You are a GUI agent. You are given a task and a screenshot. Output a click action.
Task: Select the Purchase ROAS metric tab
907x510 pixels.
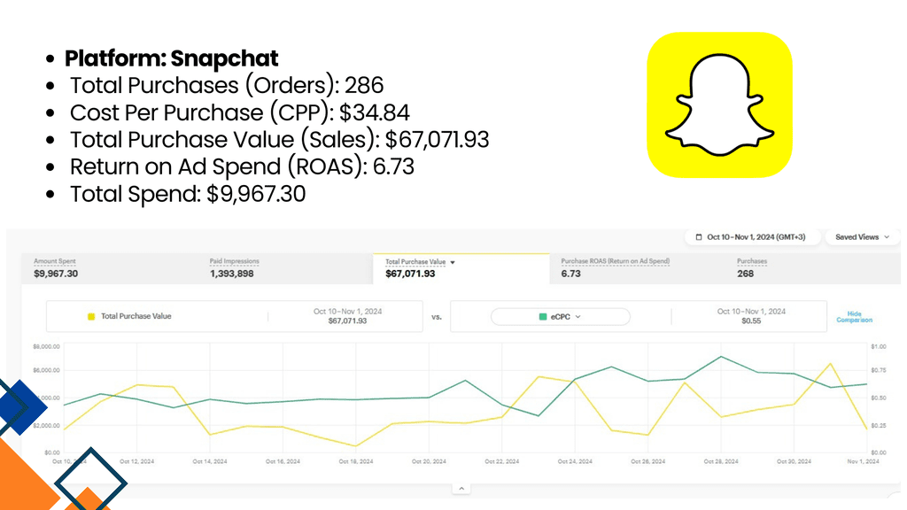click(x=637, y=268)
